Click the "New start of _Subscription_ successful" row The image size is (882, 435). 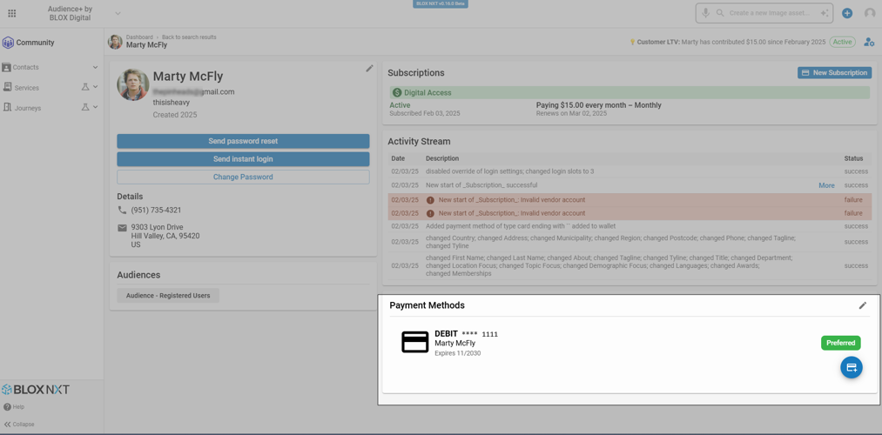[x=630, y=185]
